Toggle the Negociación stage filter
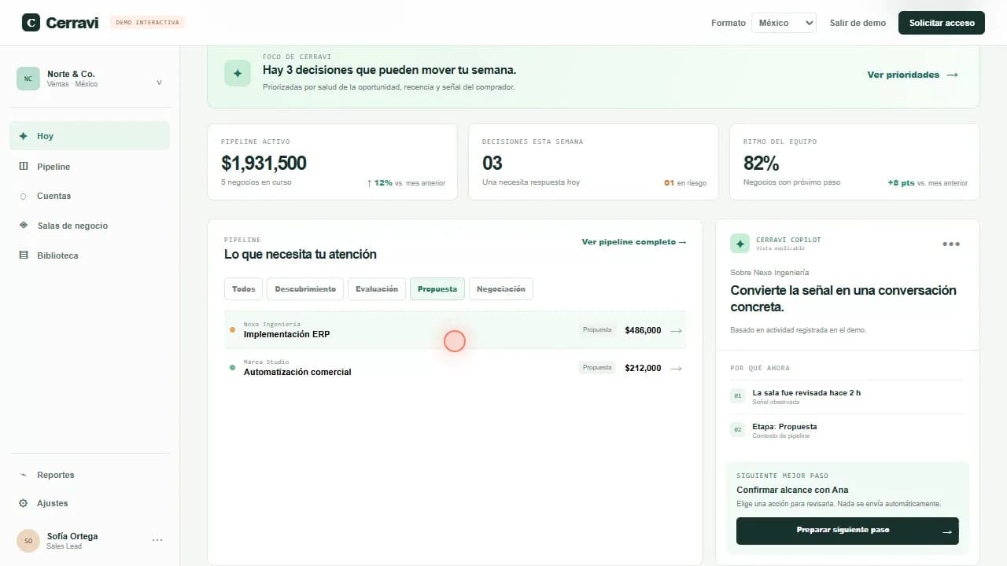1007x566 pixels. pos(501,289)
